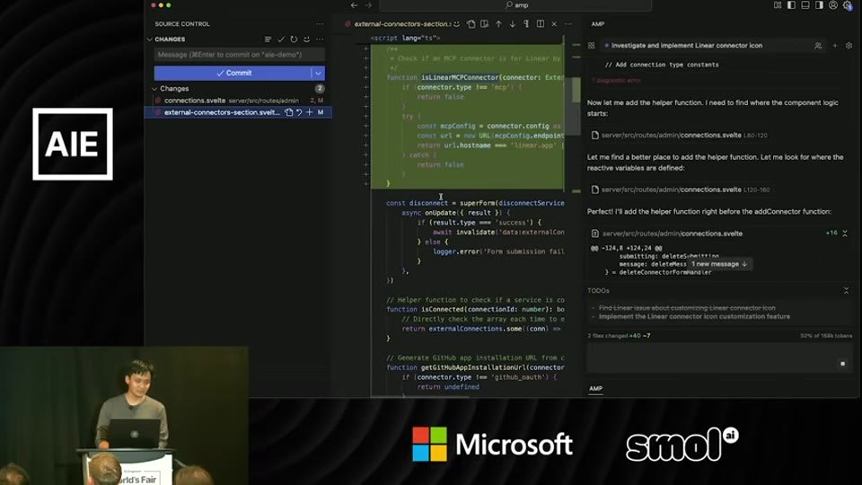The height and width of the screenshot is (485, 862).
Task: Stage changes for external-connectors-section file
Action: click(x=310, y=112)
